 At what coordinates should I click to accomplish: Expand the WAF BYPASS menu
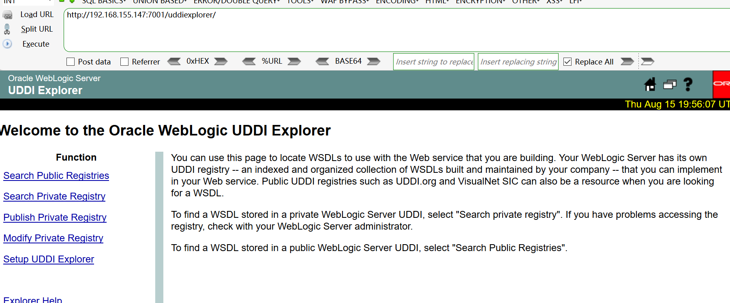coord(345,2)
